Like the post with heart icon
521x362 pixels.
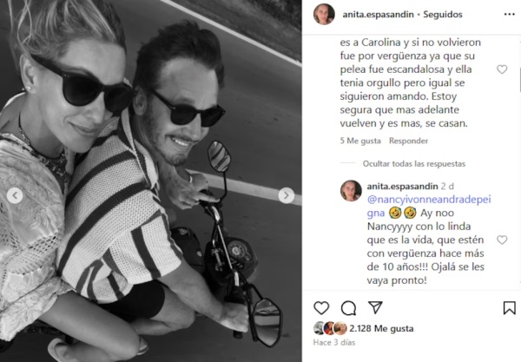[321, 308]
